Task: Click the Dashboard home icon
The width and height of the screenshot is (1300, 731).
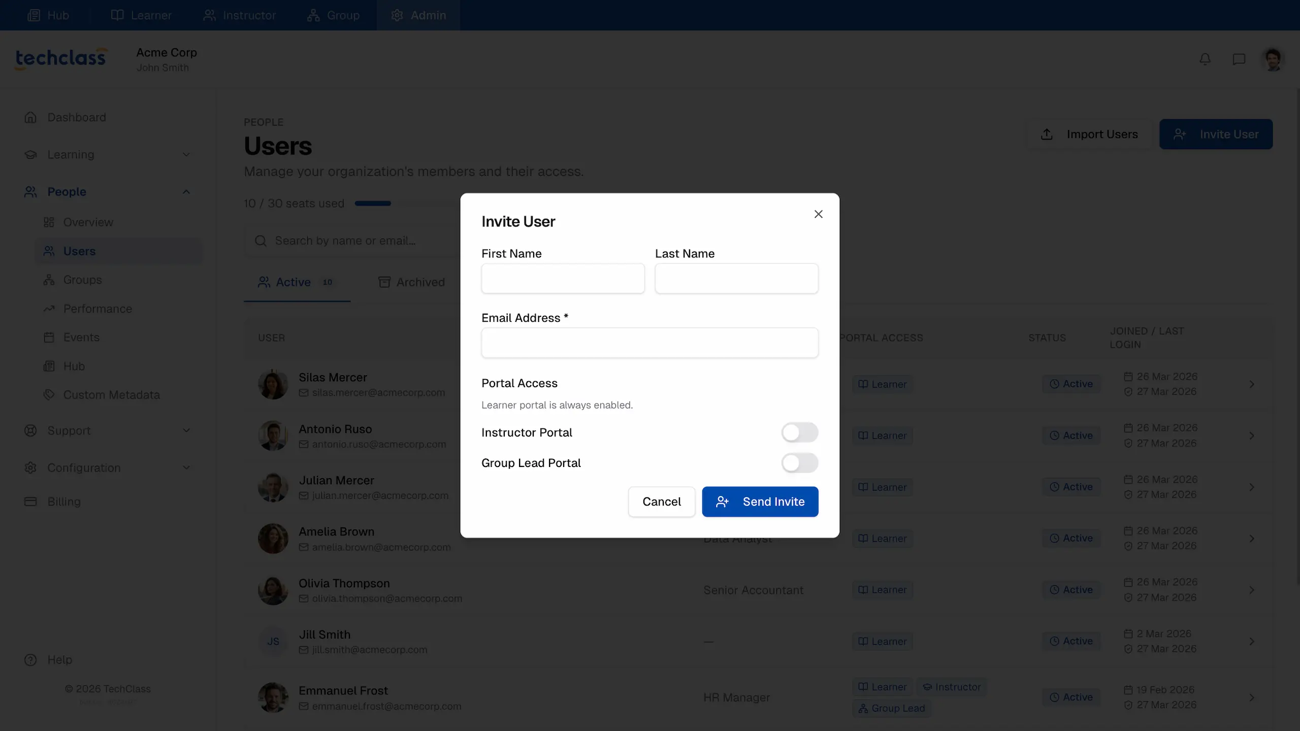Action: point(30,117)
